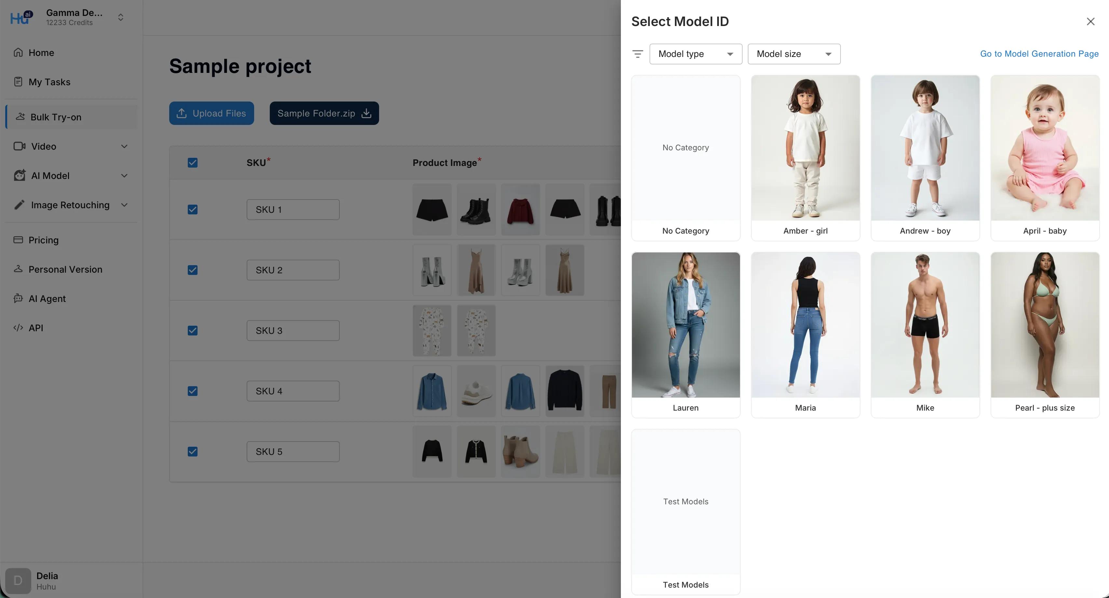Select the Pearl - plus size model
Image resolution: width=1109 pixels, height=598 pixels.
[x=1045, y=335]
